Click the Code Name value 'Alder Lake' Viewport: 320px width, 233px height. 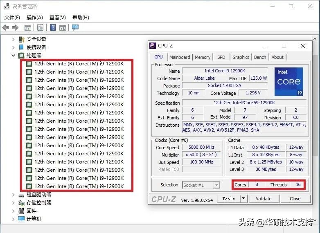tap(204, 78)
